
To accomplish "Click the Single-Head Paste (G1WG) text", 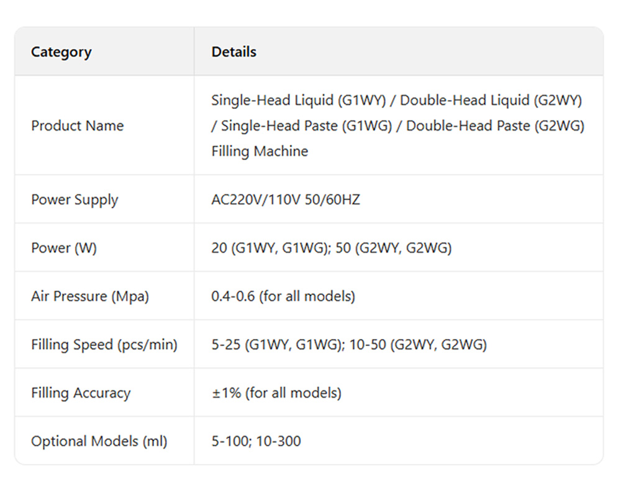I will coord(307,125).
